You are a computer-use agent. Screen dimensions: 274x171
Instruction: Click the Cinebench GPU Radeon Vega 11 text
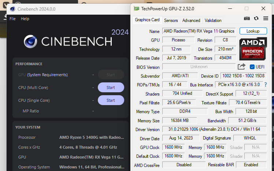coord(91,157)
